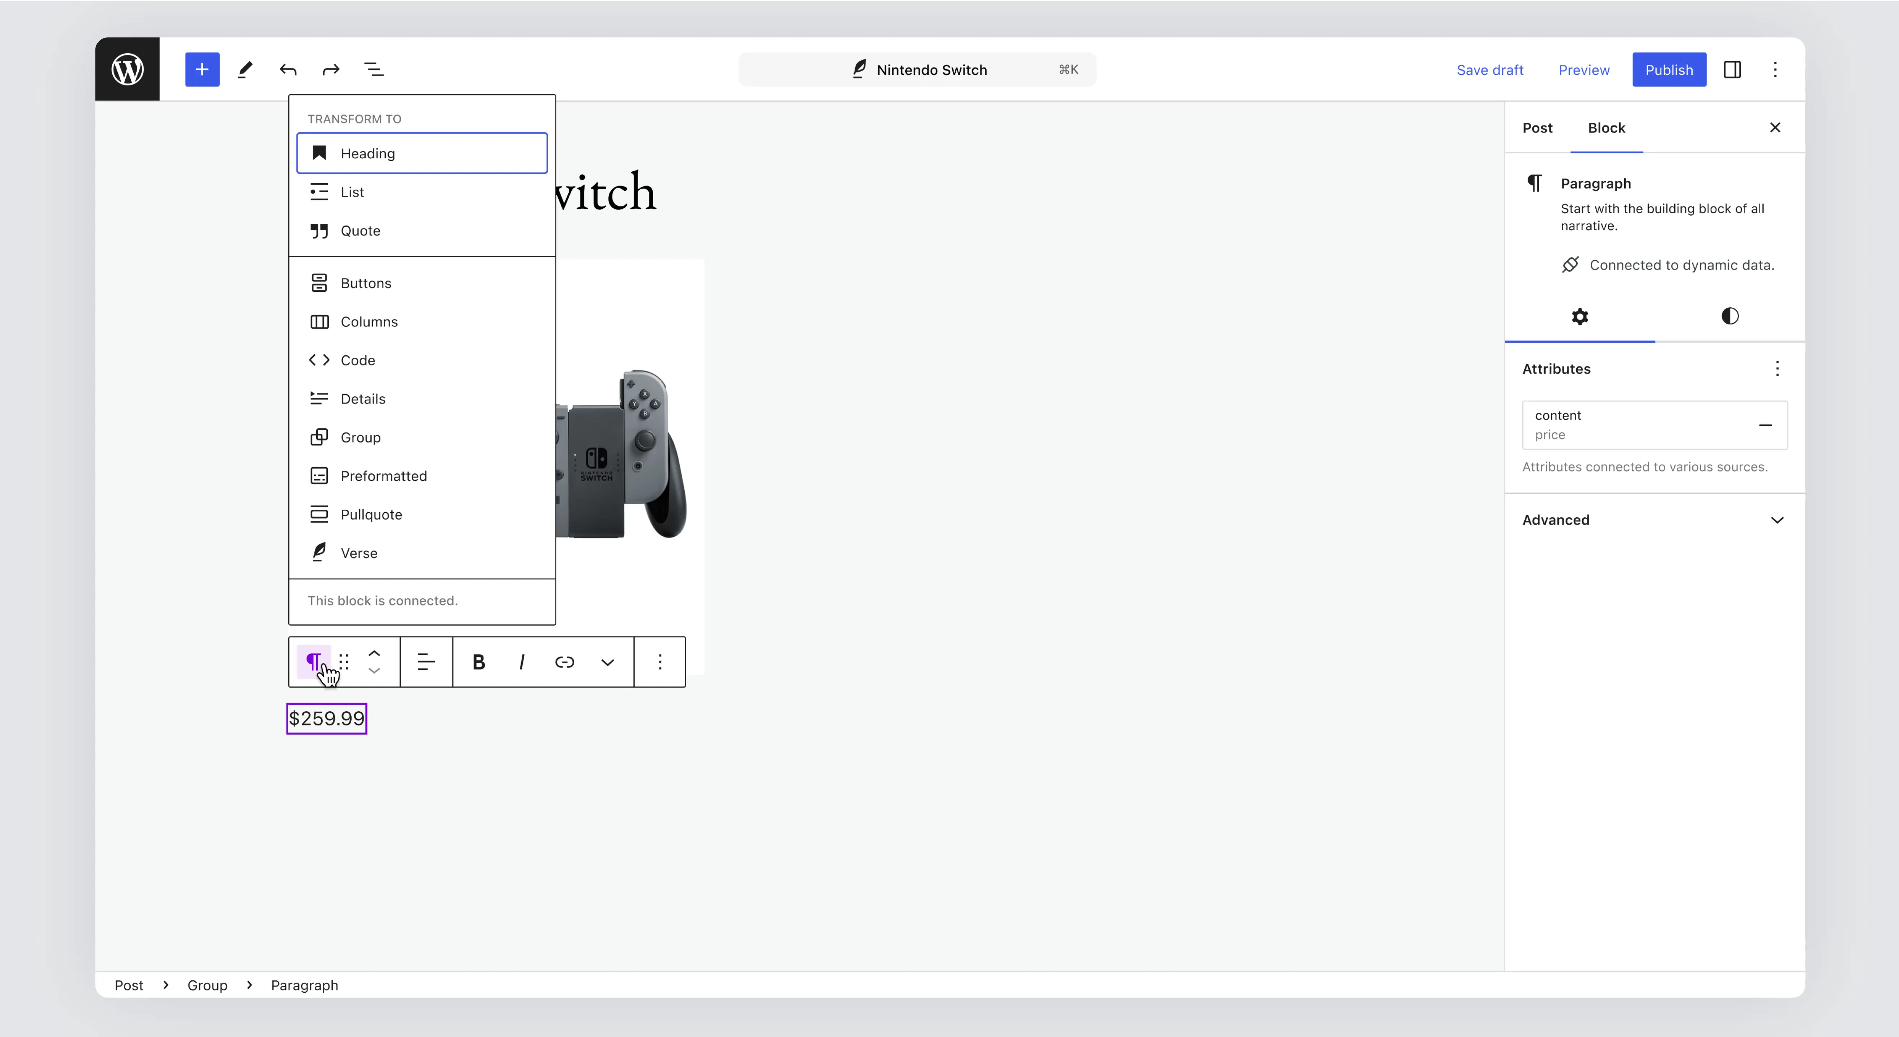This screenshot has height=1037, width=1899.
Task: Select the Tools pencil icon
Action: (x=245, y=69)
